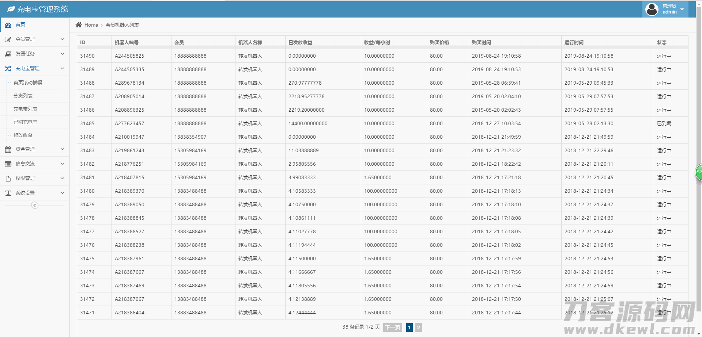Click the edit icon for 会员管理
The width and height of the screenshot is (702, 337).
[8, 39]
